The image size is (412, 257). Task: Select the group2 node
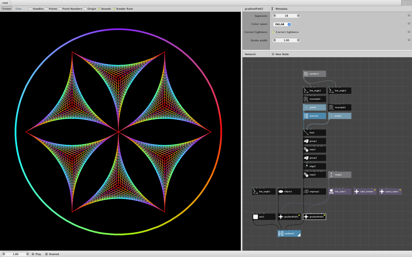pos(314,157)
